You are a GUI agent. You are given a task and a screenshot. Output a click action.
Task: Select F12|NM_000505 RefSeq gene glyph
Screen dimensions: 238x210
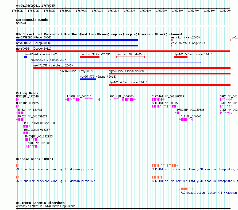186,120
